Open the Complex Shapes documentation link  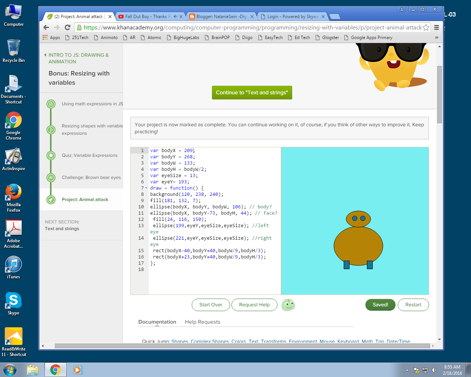tap(210, 341)
